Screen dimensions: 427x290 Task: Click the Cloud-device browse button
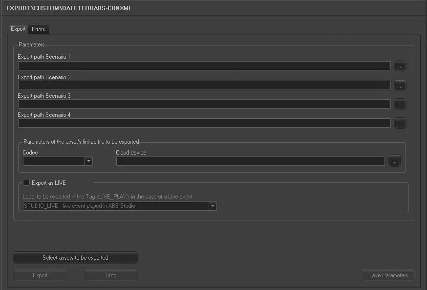point(395,161)
